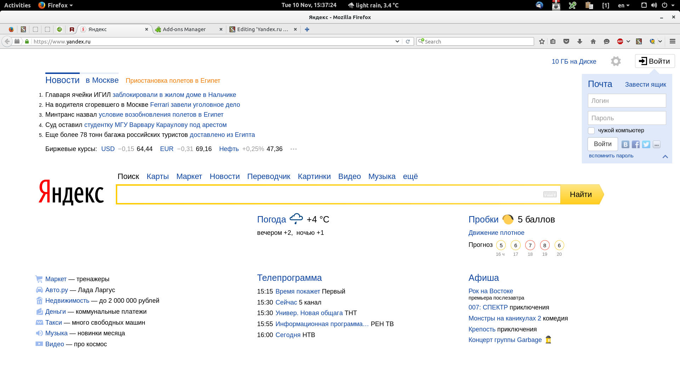Log in with Twitter icon
This screenshot has width=680, height=382.
point(646,144)
